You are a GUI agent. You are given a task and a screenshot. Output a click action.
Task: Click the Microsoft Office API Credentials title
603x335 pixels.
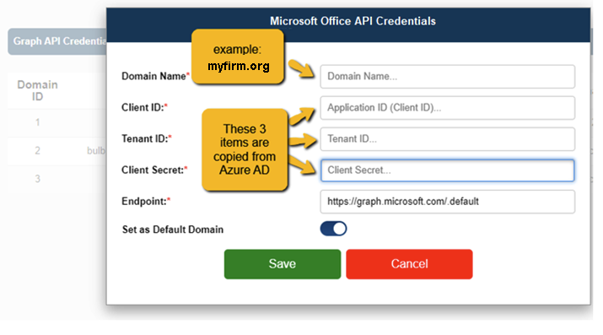(353, 21)
